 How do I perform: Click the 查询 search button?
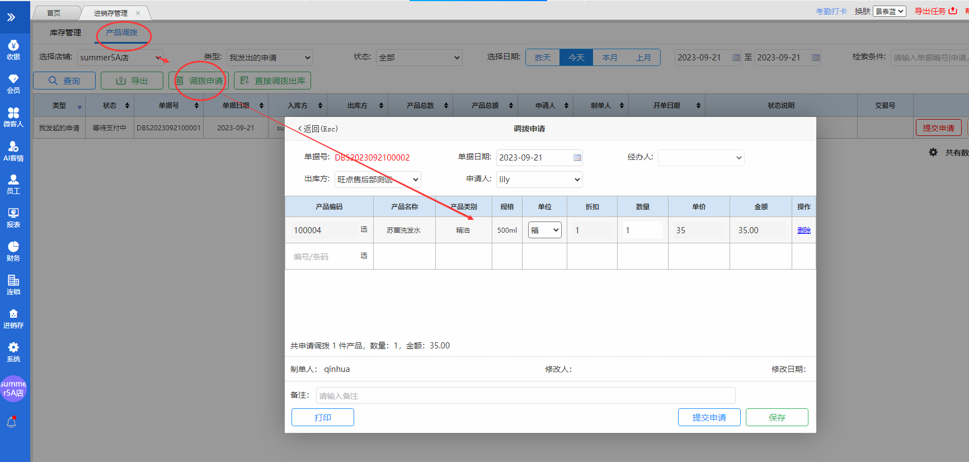(x=64, y=81)
